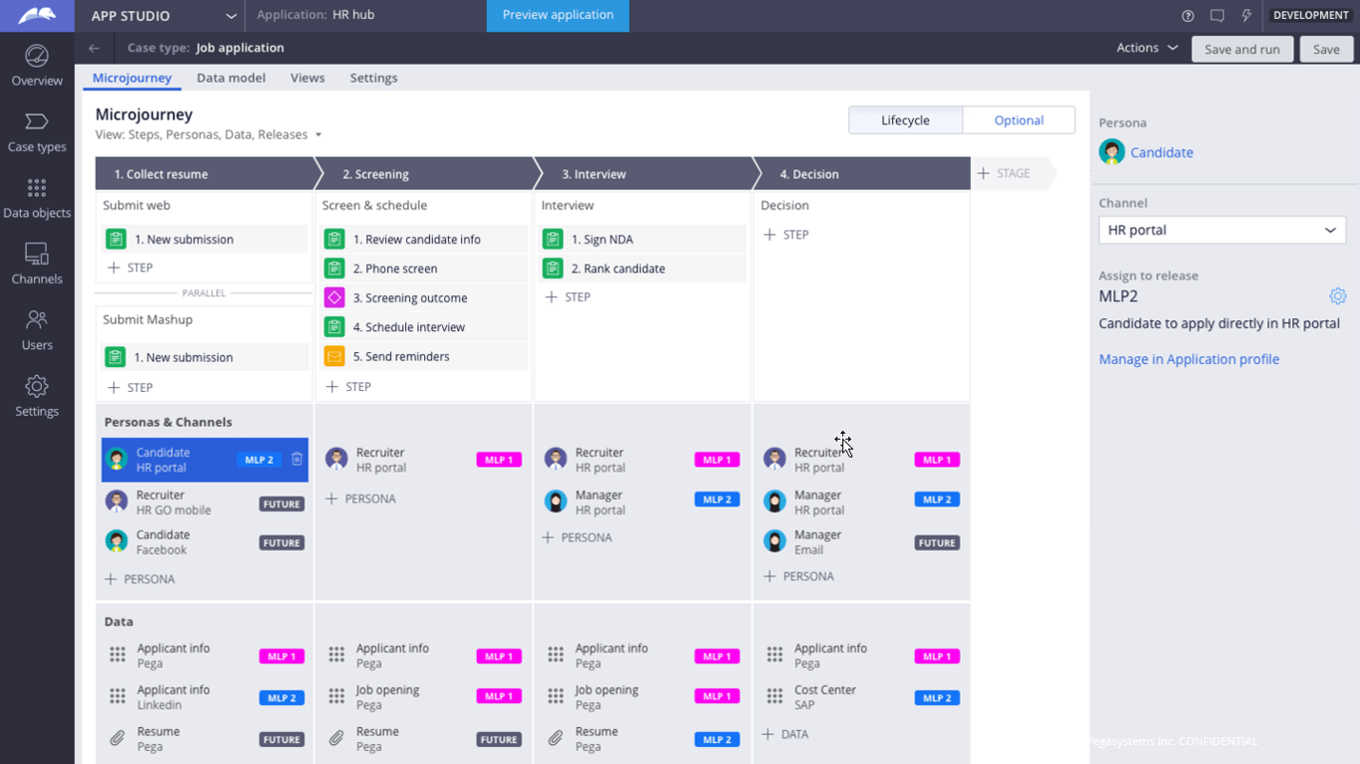Open the Overview sidebar icon
The image size is (1360, 764).
tap(37, 66)
